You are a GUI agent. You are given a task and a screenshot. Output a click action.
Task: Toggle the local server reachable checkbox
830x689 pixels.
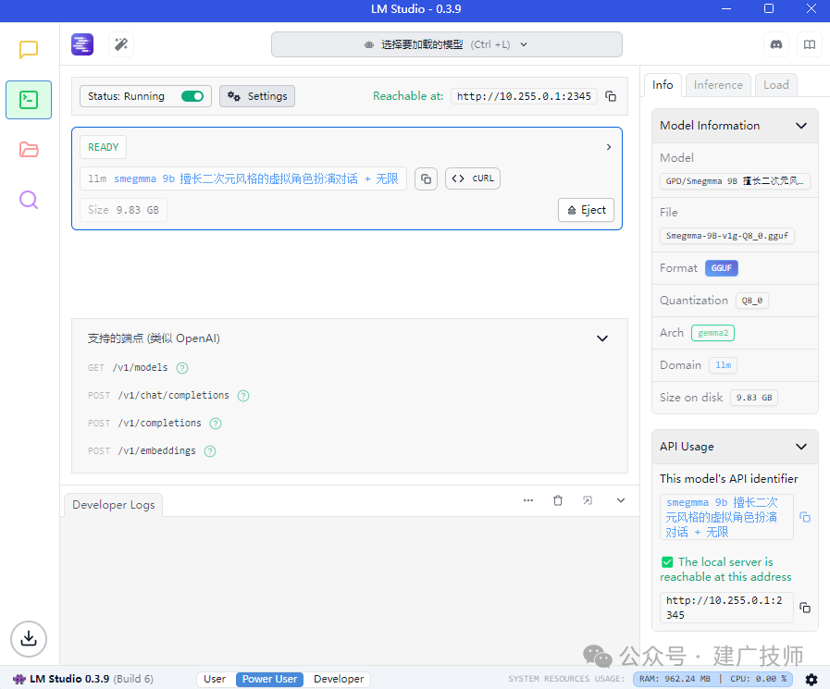pos(667,562)
